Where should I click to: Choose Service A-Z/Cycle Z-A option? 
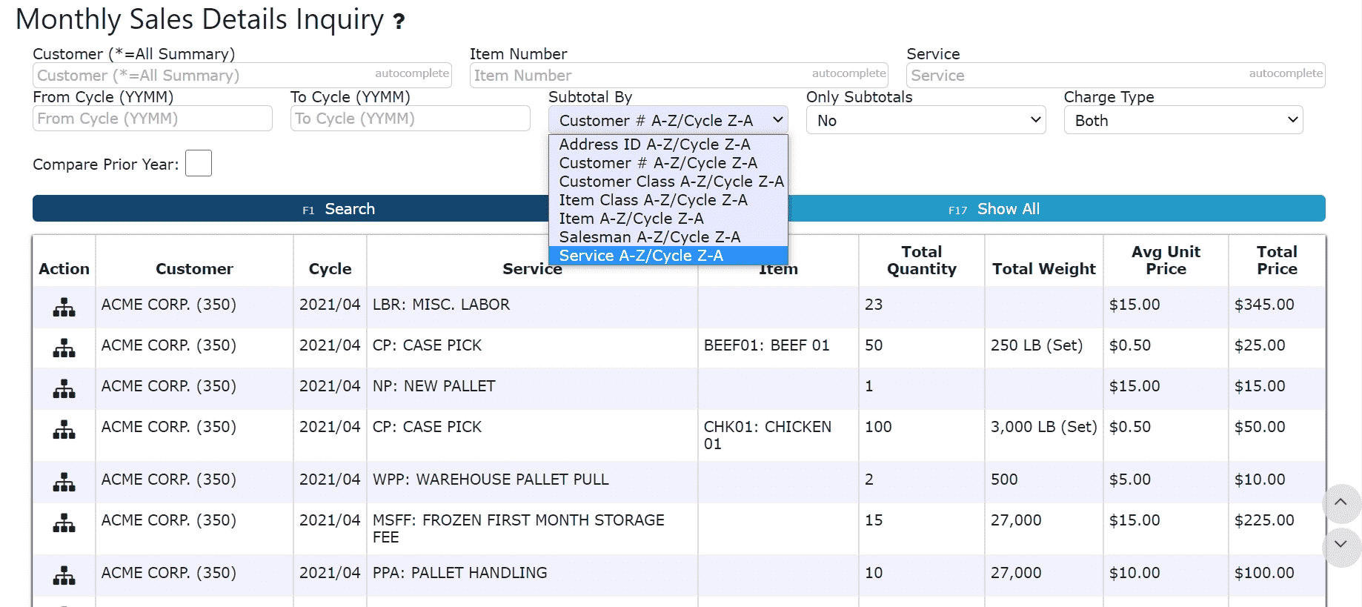click(668, 256)
